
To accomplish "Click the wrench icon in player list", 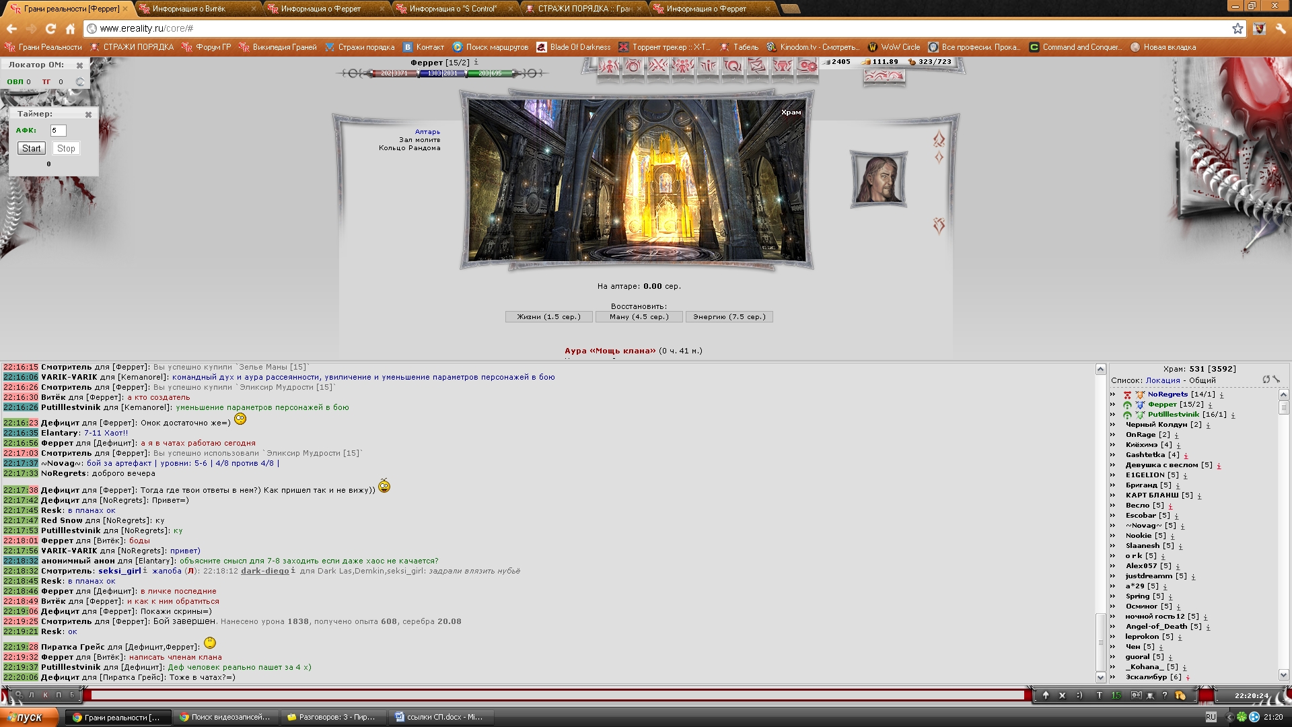I will point(1277,380).
